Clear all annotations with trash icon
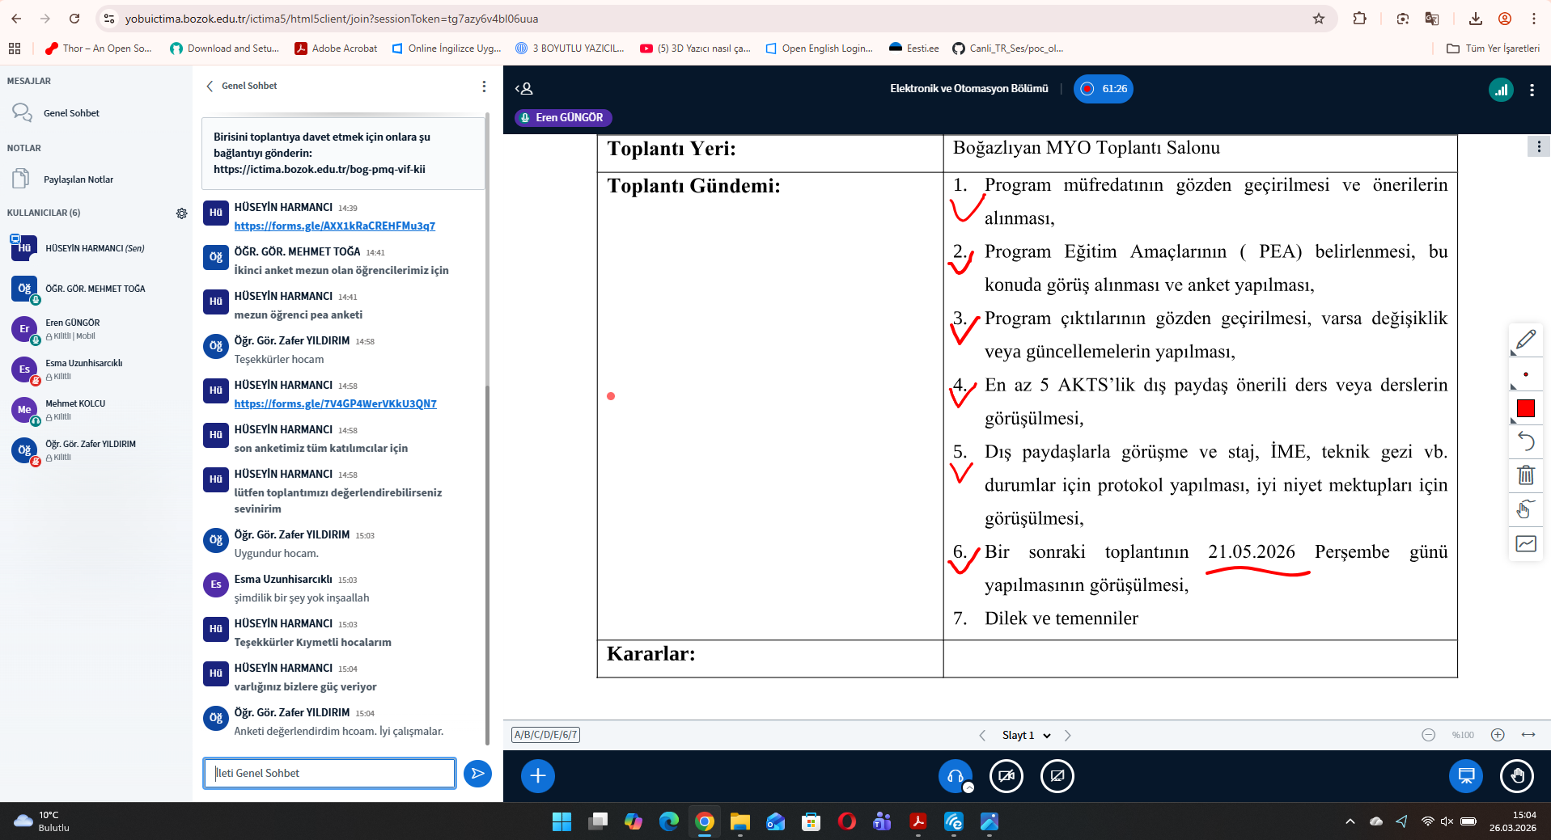 [1525, 475]
